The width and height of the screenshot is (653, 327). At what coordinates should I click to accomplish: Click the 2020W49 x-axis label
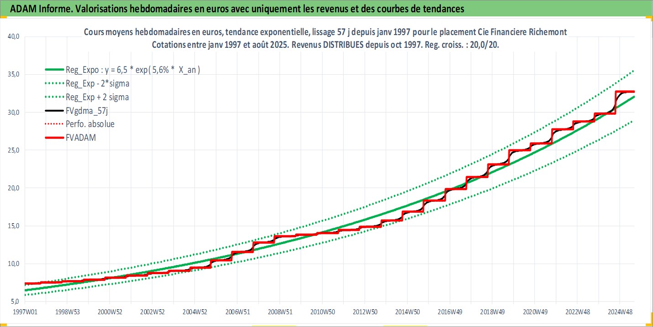pyautogui.click(x=535, y=312)
